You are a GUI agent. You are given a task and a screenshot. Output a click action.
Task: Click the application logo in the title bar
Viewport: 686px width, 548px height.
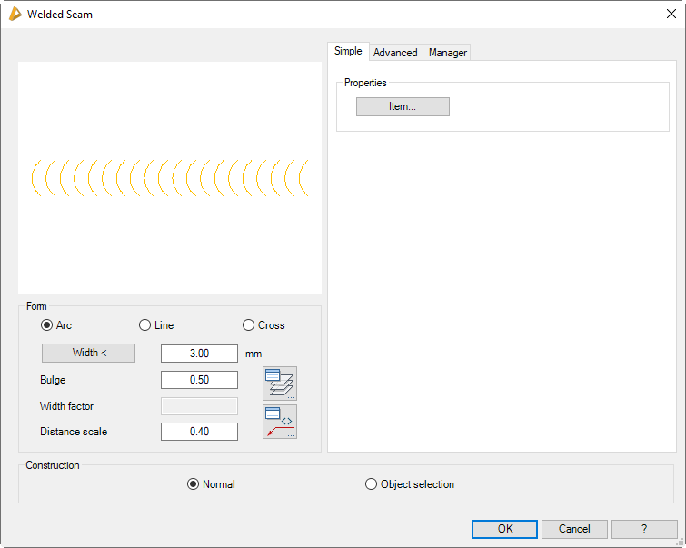(x=15, y=14)
